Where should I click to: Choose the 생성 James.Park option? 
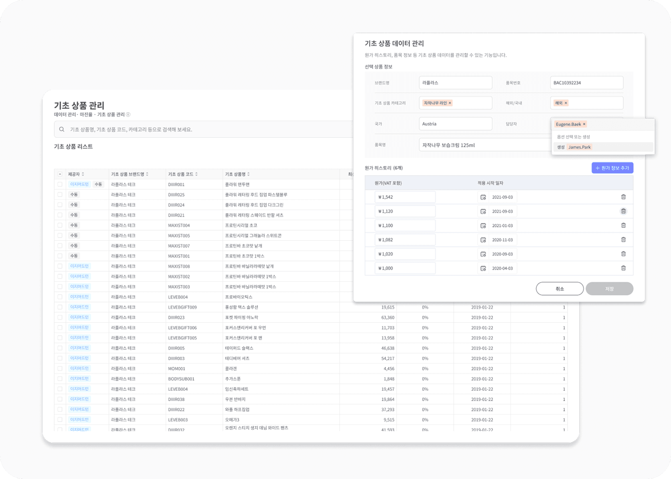pos(603,147)
